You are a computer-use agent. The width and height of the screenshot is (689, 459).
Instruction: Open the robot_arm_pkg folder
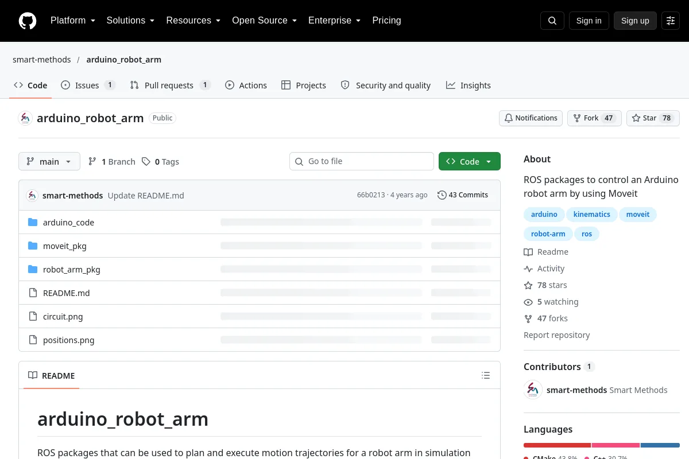[72, 270]
